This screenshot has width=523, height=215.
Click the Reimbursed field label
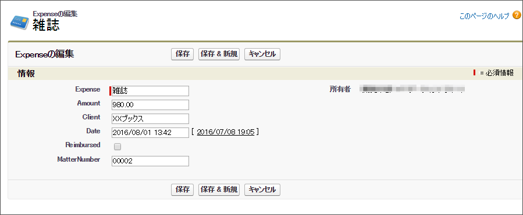(83, 145)
